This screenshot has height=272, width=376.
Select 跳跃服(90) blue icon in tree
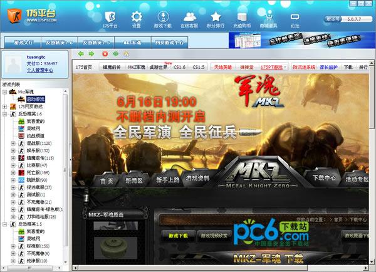coord(21,180)
